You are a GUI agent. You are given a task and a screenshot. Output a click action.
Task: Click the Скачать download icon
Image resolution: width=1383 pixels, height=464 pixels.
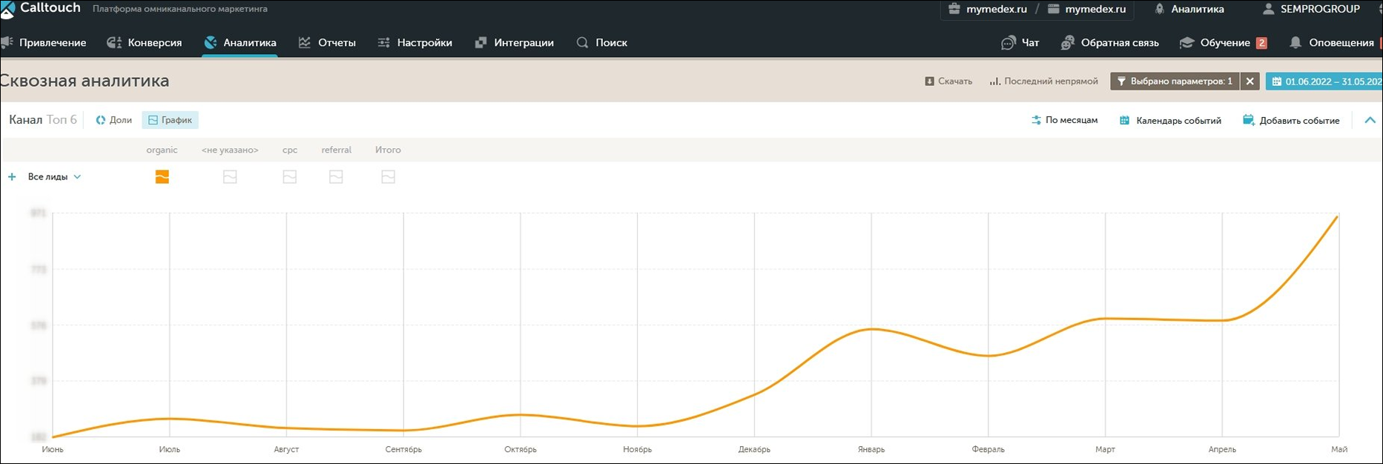[x=929, y=82]
